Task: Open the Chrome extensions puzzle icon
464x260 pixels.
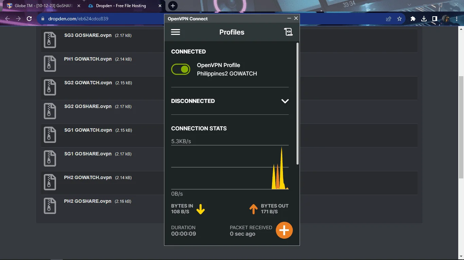Action: 413,19
